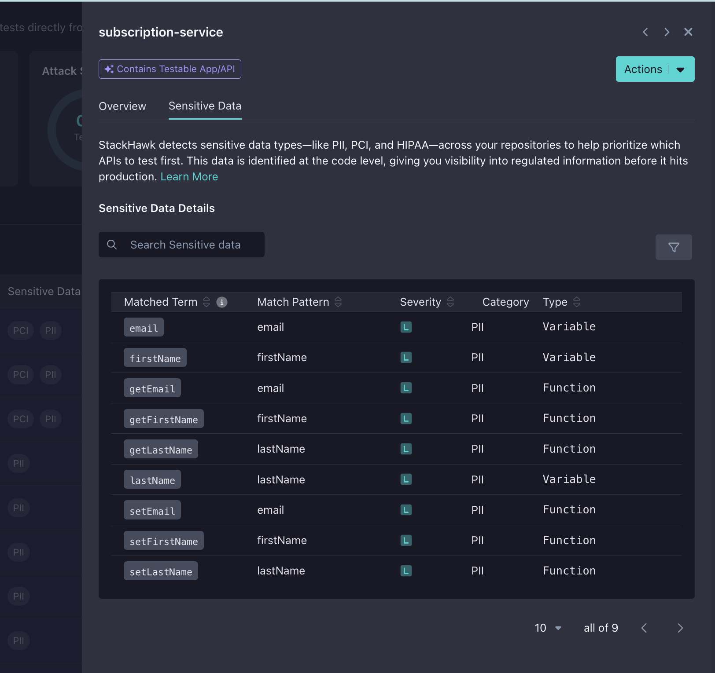Select the Sensitive Data tab

tap(205, 106)
